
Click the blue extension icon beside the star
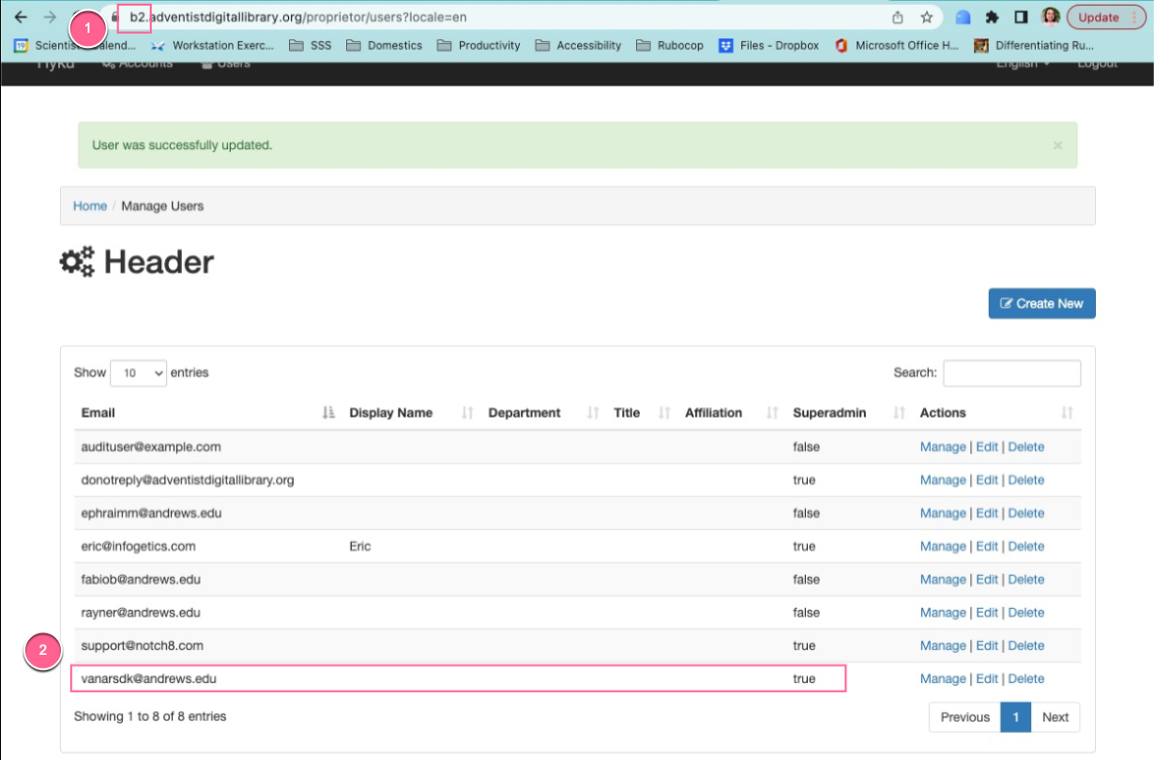(x=963, y=17)
